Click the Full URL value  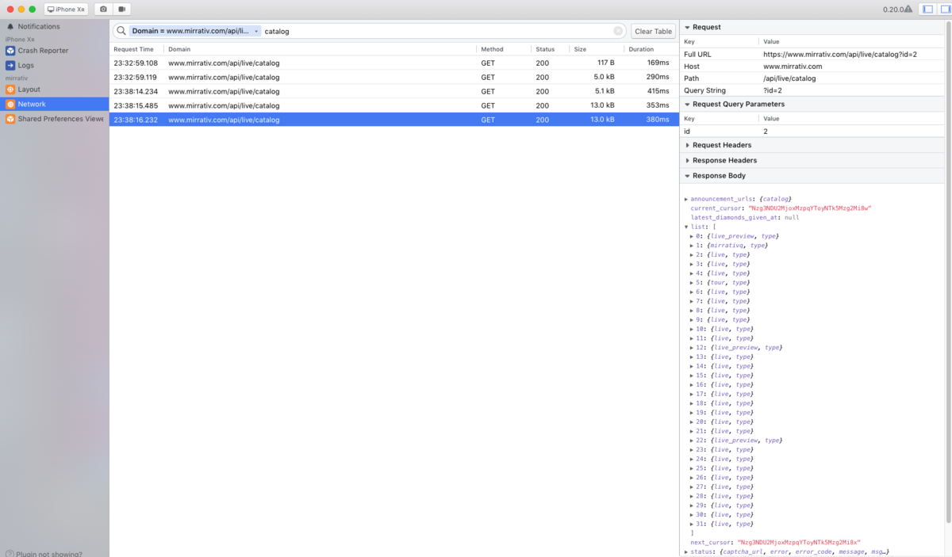[x=840, y=54]
